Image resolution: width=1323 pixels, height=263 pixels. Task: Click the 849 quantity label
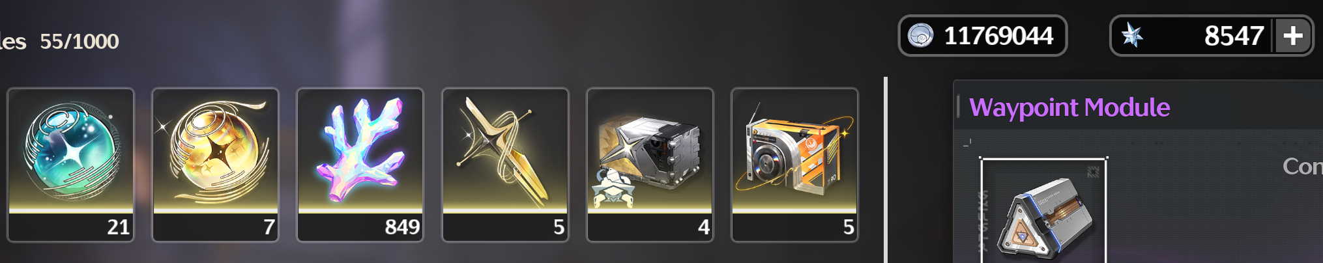(402, 227)
